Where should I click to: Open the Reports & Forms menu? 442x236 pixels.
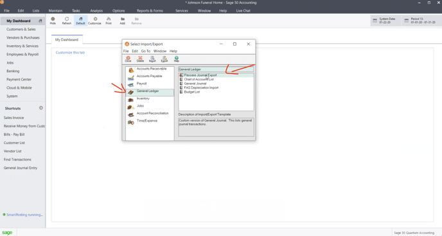tap(150, 11)
